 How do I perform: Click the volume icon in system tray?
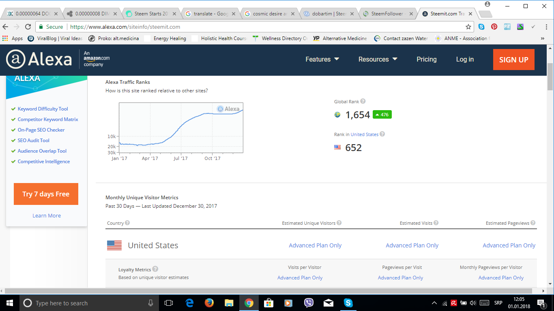point(472,303)
